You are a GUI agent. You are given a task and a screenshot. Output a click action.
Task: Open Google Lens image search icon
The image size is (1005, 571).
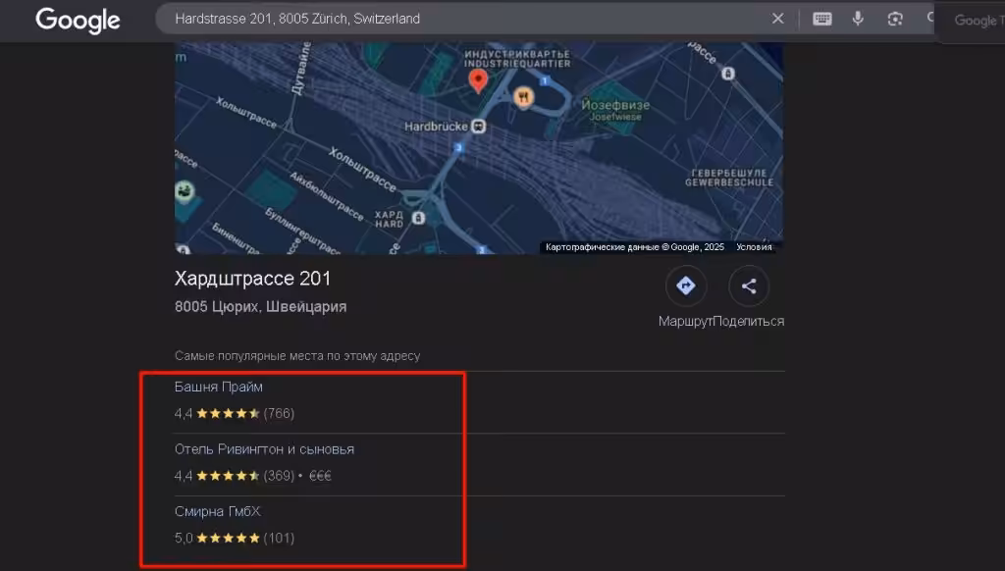(895, 19)
